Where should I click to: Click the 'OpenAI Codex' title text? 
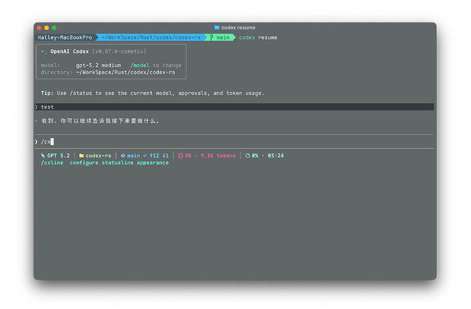click(70, 51)
